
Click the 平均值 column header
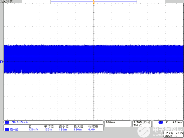[x=49, y=126]
